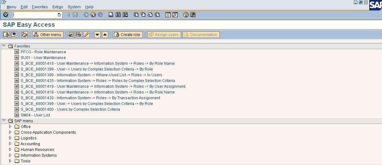The width and height of the screenshot is (382, 165).
Task: Expand the Office folder
Action: click(10, 126)
